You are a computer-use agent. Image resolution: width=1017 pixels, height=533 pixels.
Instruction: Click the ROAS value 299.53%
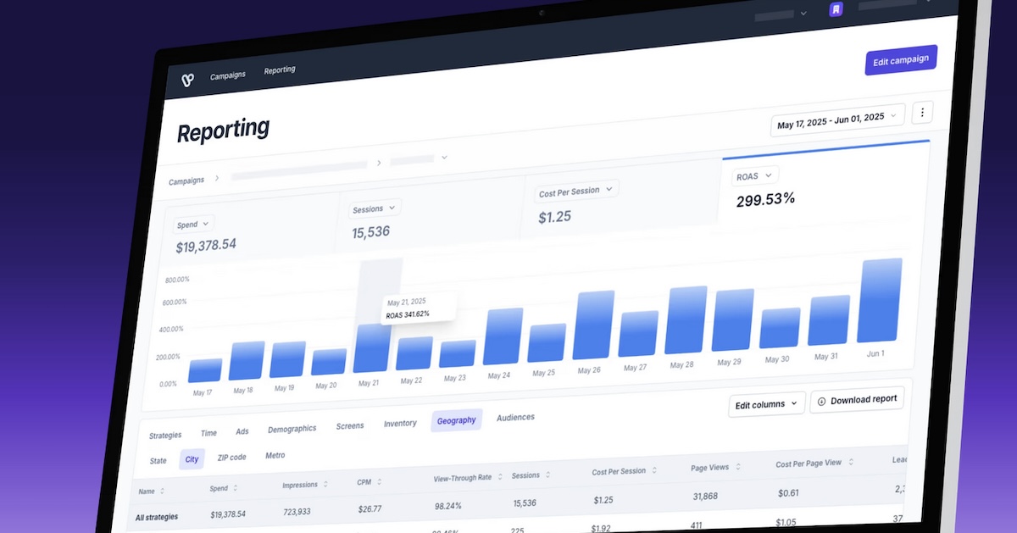(x=765, y=200)
